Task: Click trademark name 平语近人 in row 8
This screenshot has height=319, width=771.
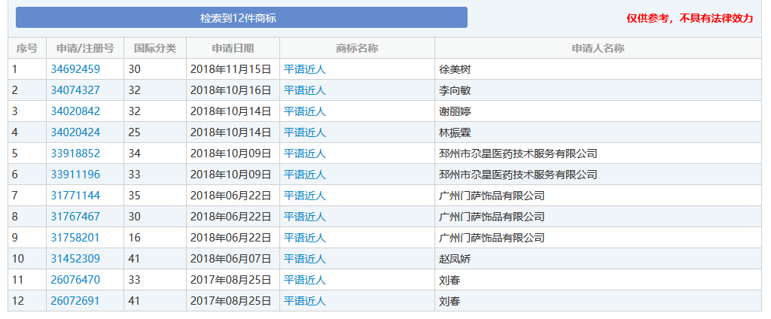Action: 305,217
